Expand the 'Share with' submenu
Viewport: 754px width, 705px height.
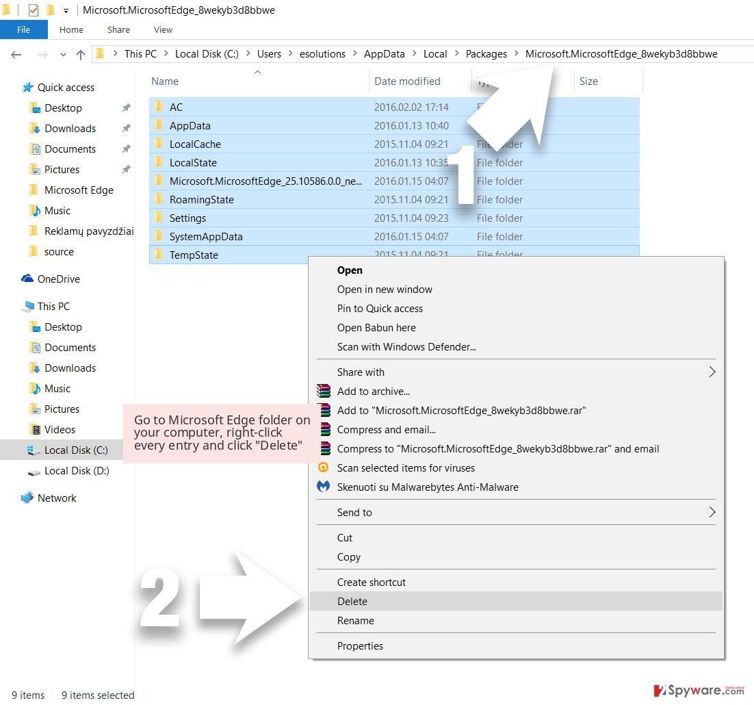(x=516, y=372)
